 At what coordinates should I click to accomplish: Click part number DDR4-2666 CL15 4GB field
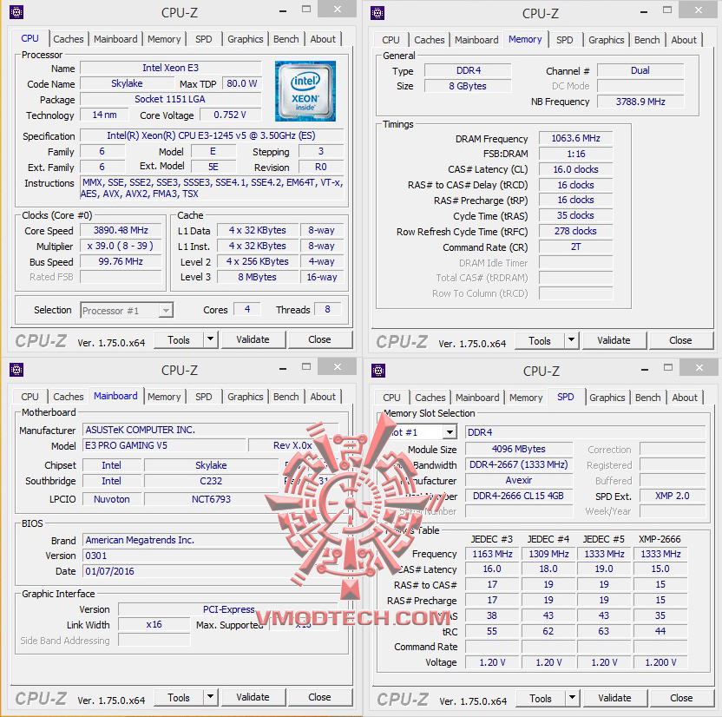518,496
